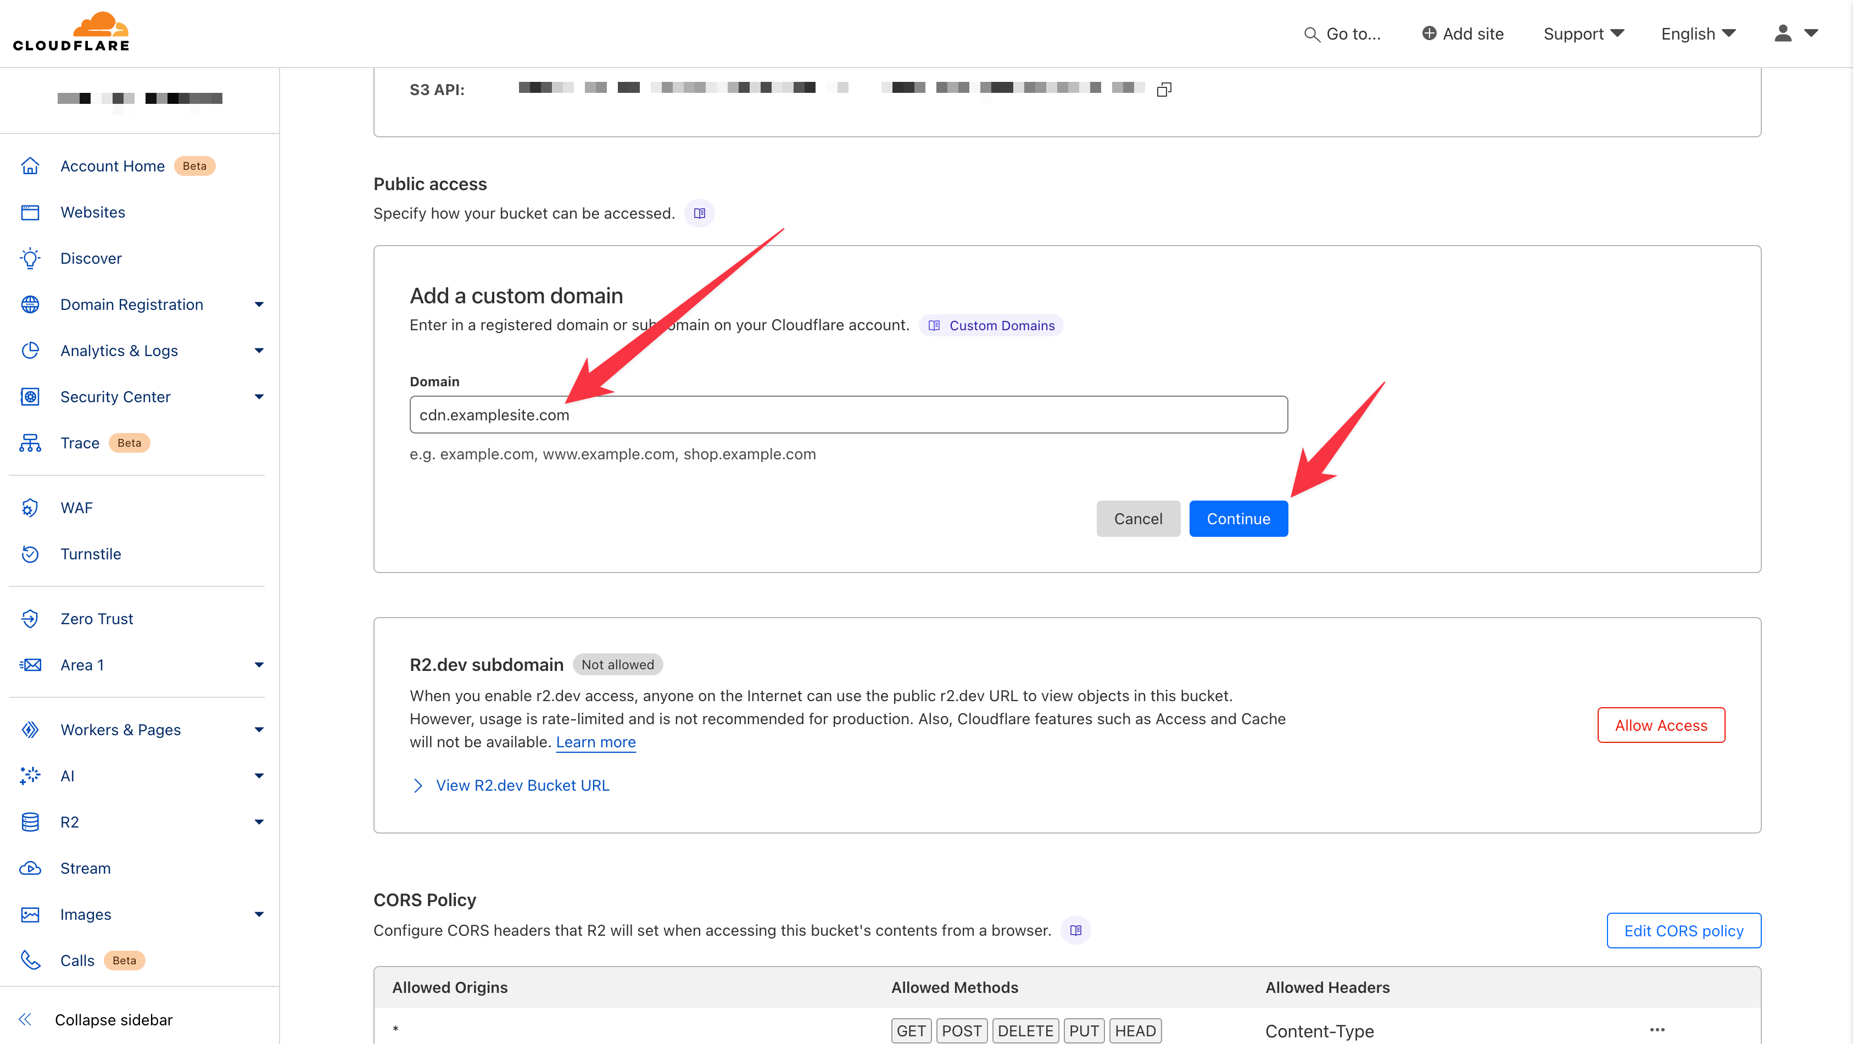Open the English language dropdown

pyautogui.click(x=1698, y=34)
